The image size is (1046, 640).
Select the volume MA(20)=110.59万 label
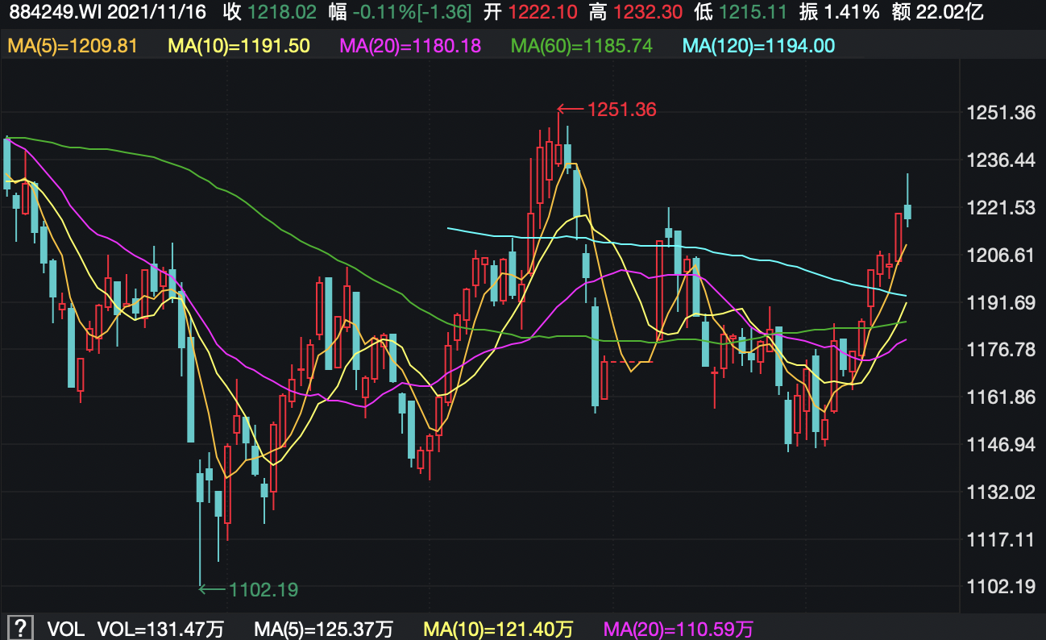coord(679,629)
